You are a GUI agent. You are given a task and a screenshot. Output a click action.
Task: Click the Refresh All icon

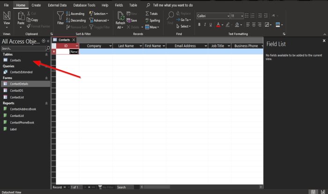tap(120, 16)
